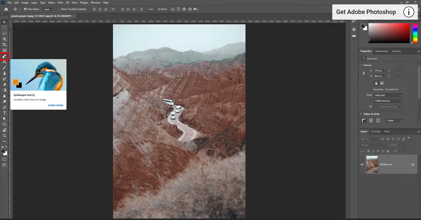421x220 pixels.
Task: Open the Move tool preset picker arrow
Action: click(x=20, y=9)
